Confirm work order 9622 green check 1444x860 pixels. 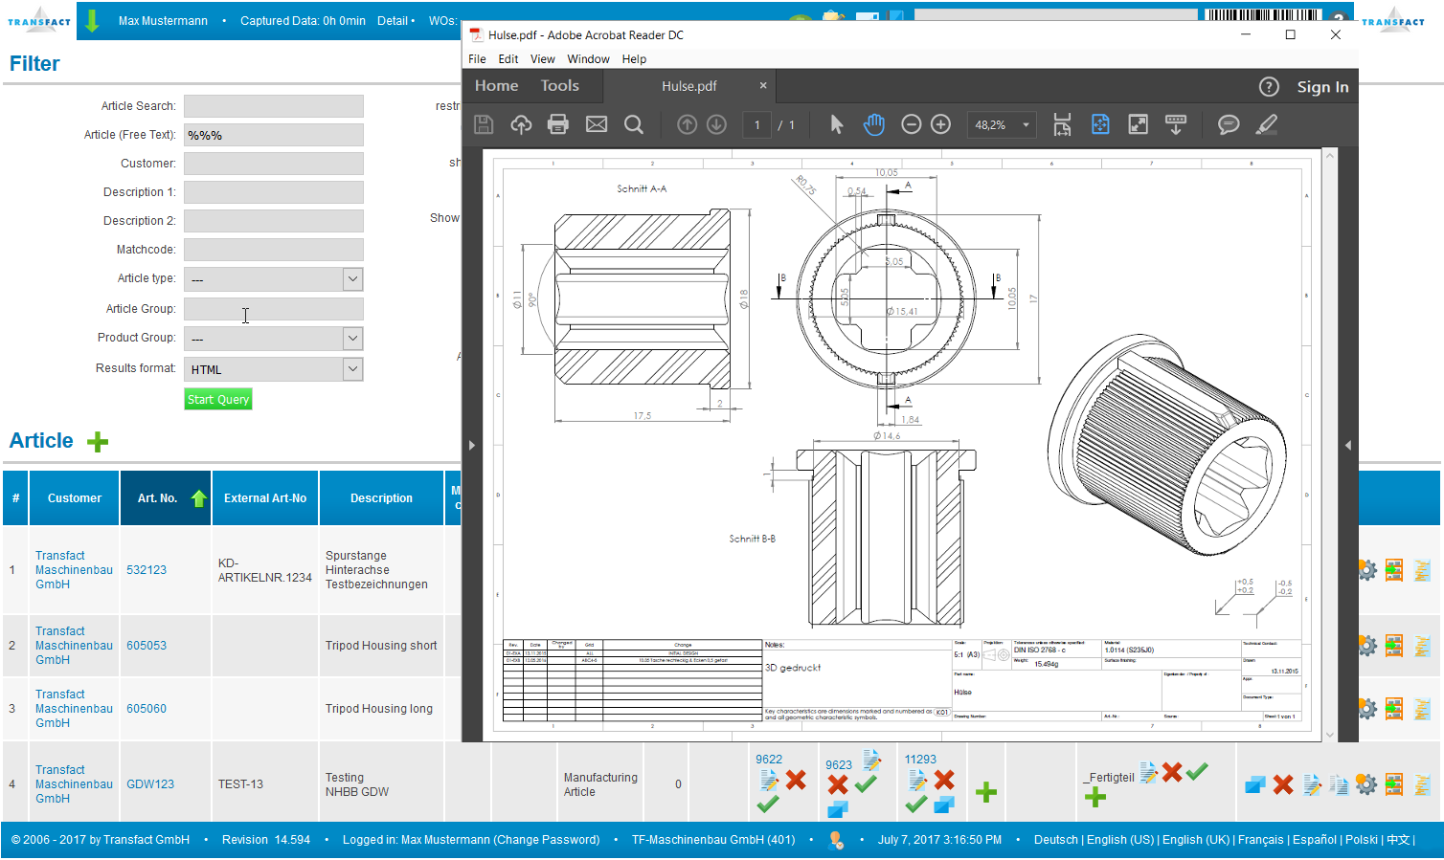tap(768, 805)
